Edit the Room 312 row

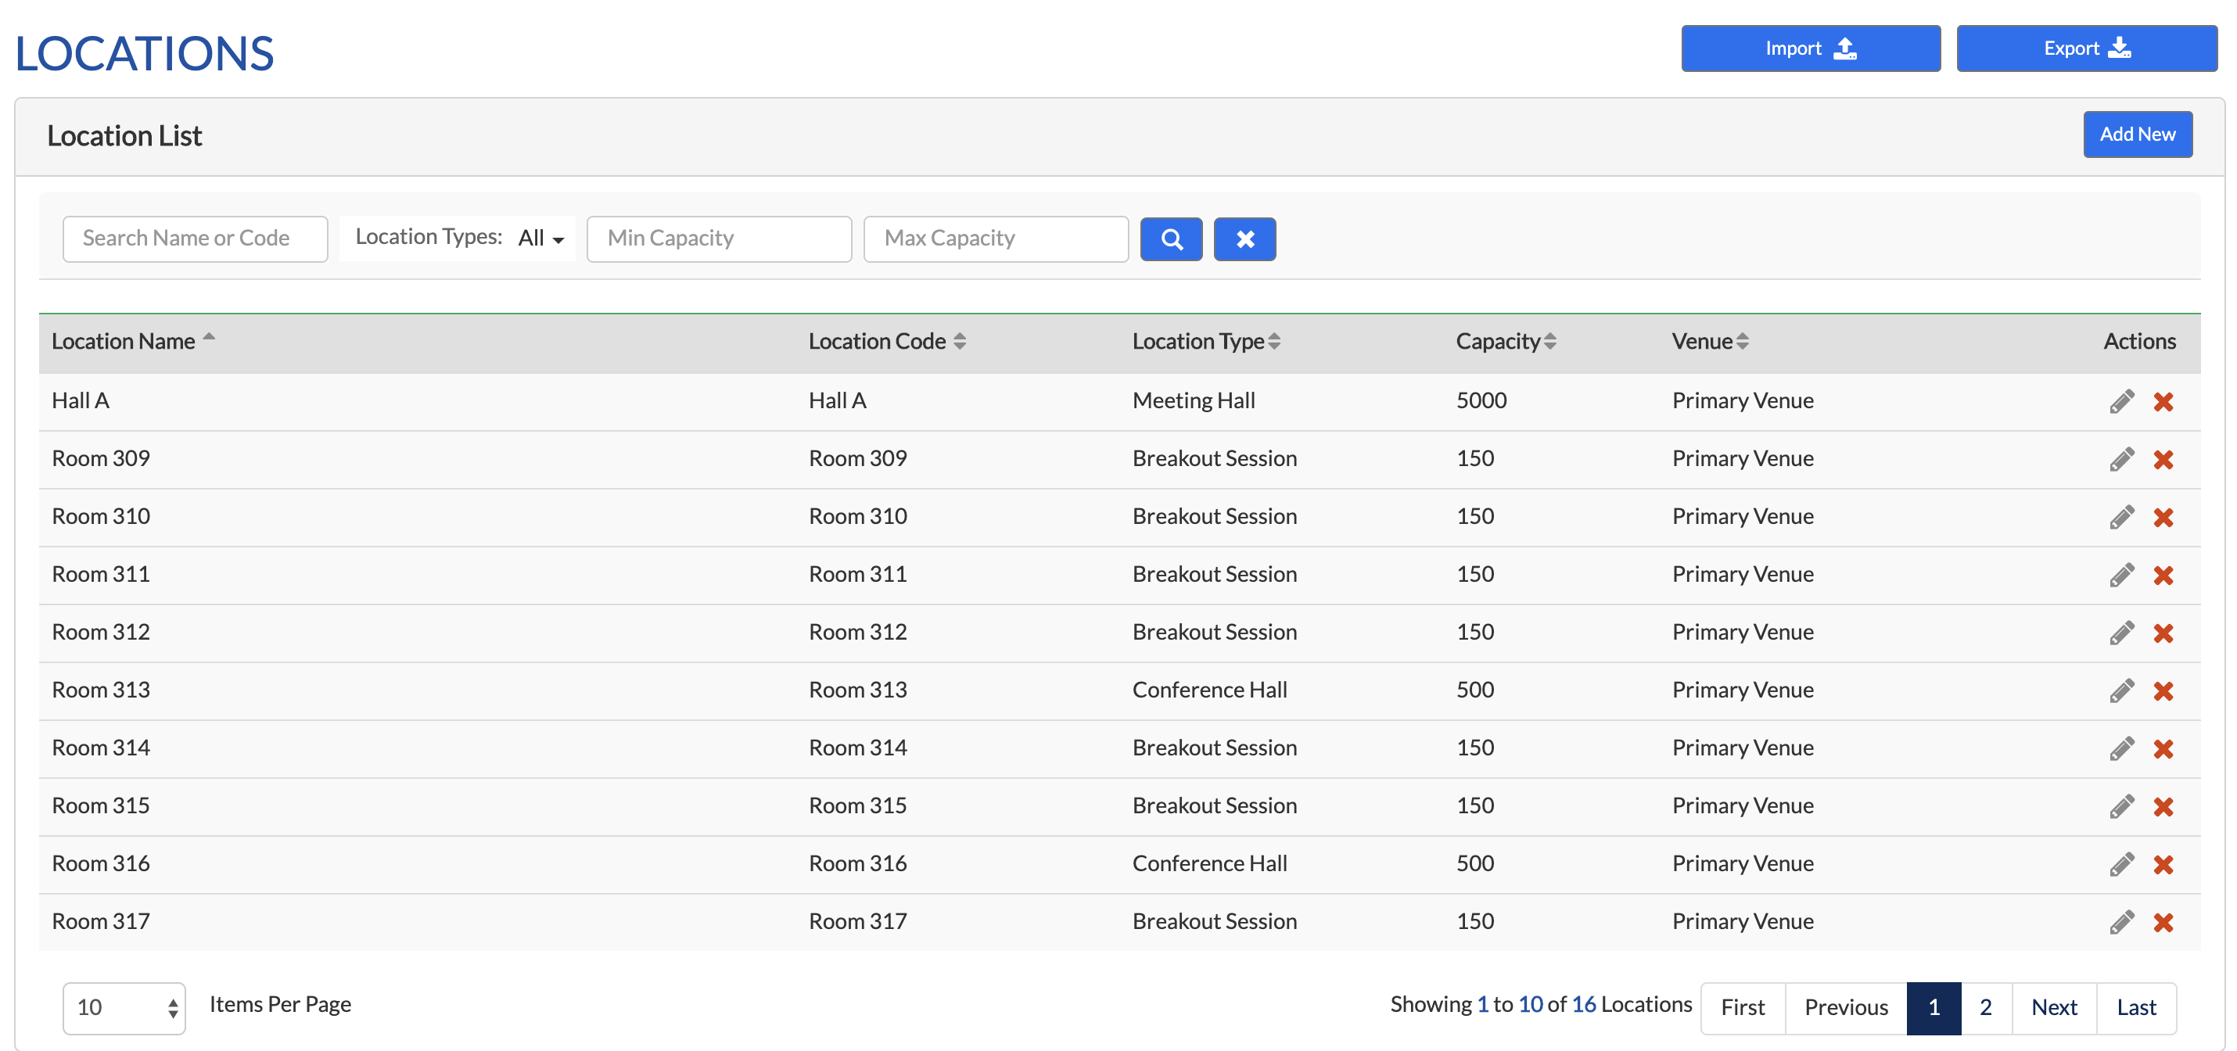pyautogui.click(x=2121, y=633)
